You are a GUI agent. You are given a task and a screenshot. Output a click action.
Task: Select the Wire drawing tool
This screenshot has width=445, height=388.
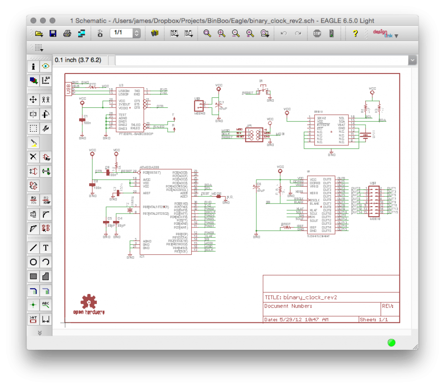pos(33,248)
